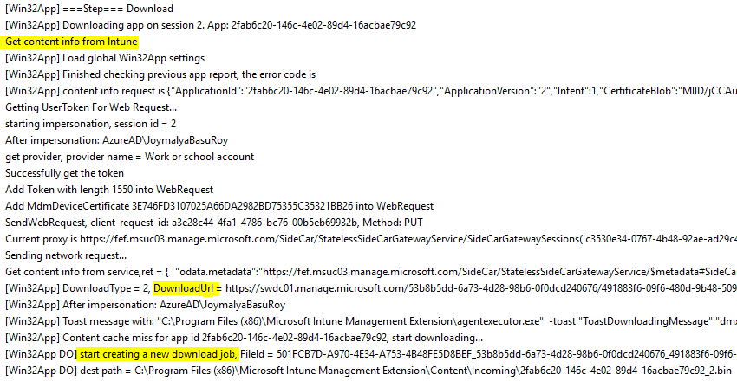Select 'Add Token with length 1550' line
Viewport: 737px width, 381px height.
(109, 190)
